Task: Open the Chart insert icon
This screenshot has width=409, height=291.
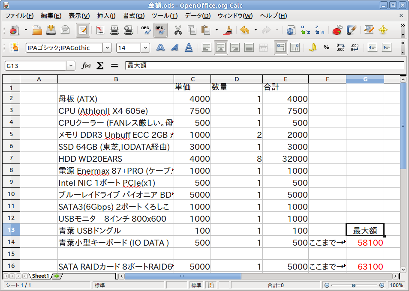Action: [x=337, y=30]
